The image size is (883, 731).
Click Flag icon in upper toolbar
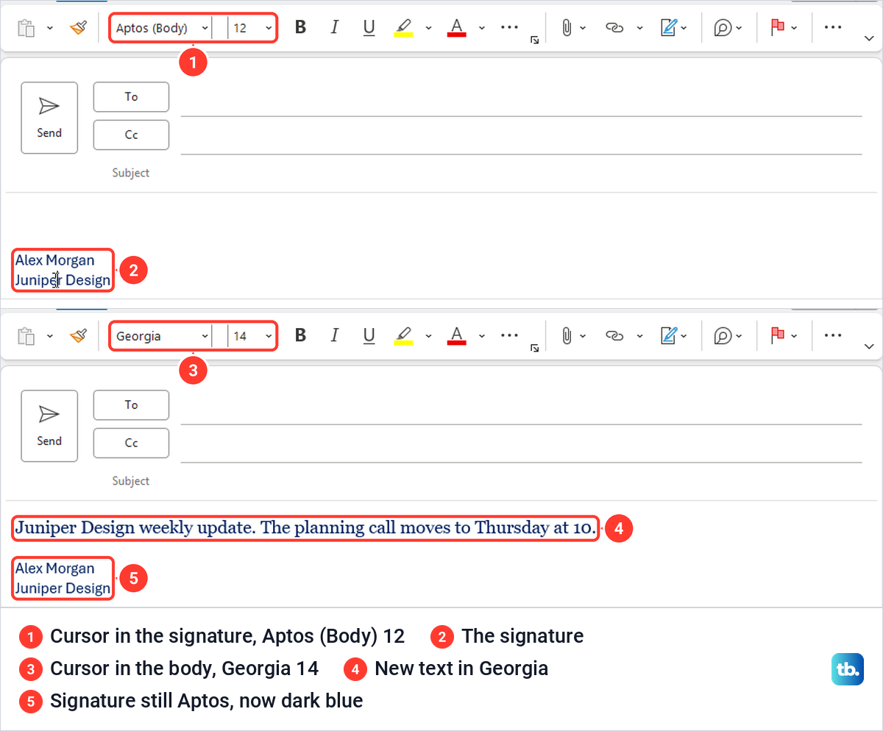(x=777, y=27)
